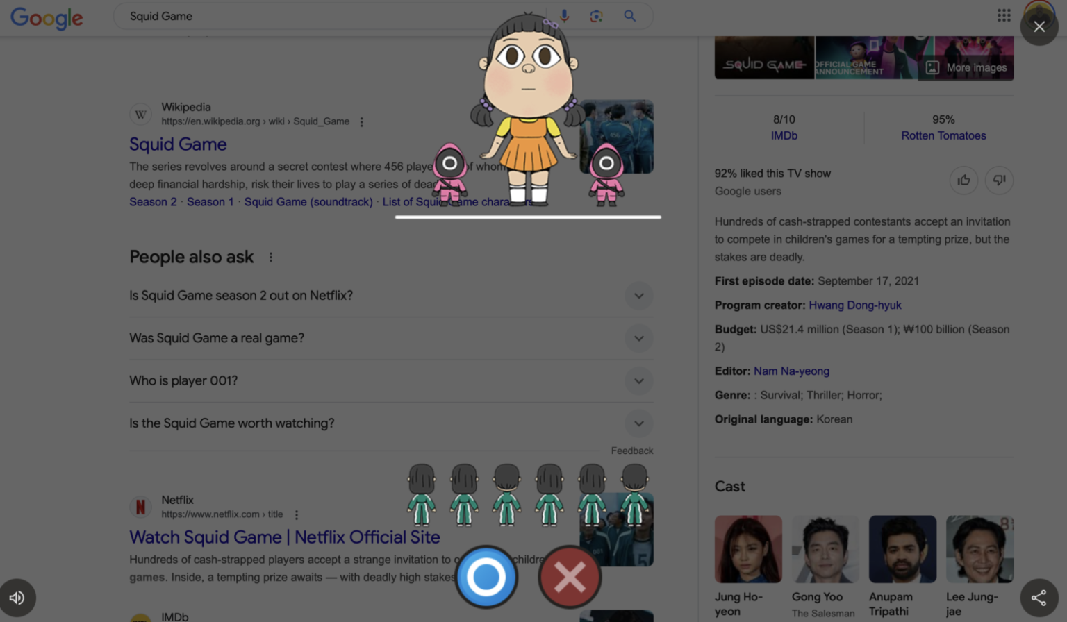Open More images in knowledge panel
This screenshot has width=1067, height=622.
966,67
